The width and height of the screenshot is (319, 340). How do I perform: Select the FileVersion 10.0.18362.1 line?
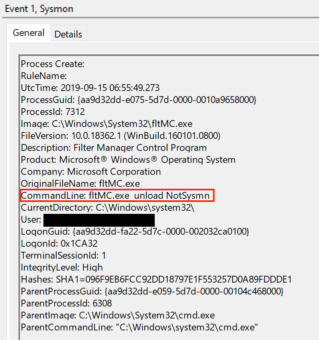[x=121, y=136]
